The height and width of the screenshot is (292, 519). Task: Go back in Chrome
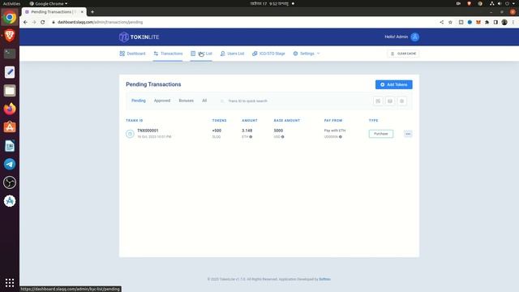(25, 22)
